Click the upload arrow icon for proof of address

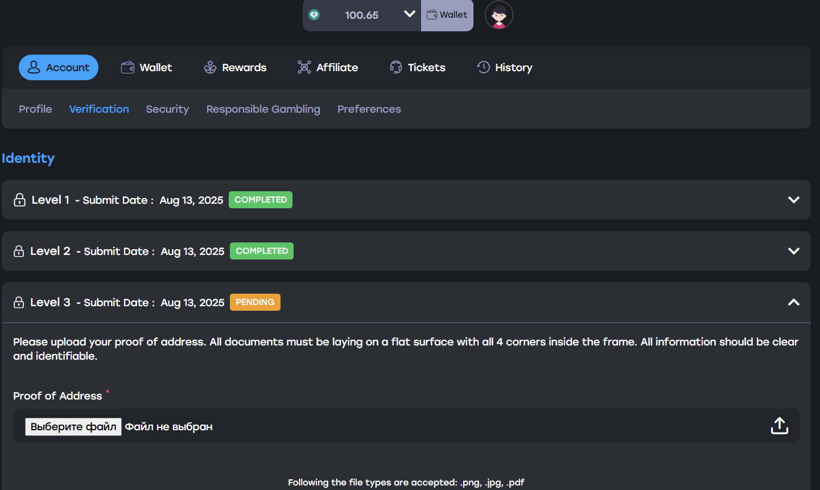coord(779,426)
